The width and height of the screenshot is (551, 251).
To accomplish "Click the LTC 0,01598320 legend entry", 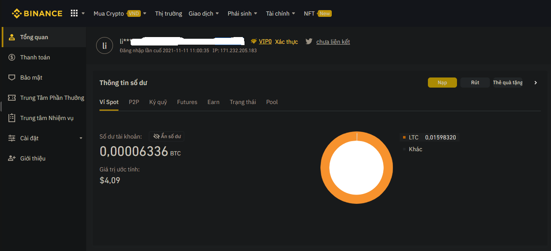I will pyautogui.click(x=429, y=137).
